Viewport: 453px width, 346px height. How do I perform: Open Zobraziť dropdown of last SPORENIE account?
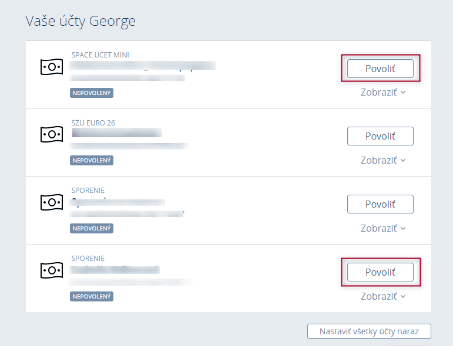(383, 296)
